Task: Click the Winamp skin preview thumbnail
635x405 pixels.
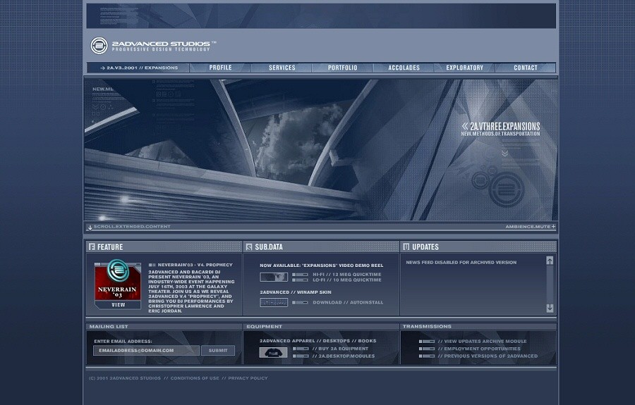Action: click(x=274, y=302)
